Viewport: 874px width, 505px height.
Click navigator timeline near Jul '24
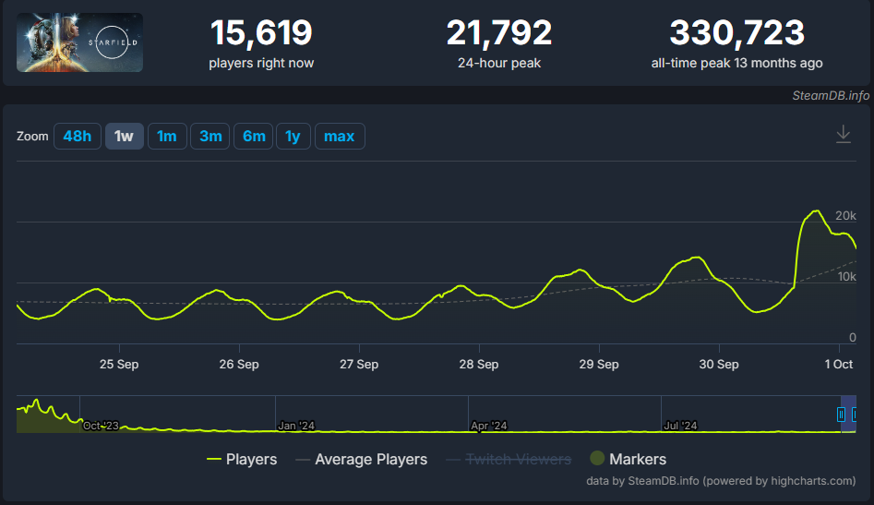click(680, 426)
